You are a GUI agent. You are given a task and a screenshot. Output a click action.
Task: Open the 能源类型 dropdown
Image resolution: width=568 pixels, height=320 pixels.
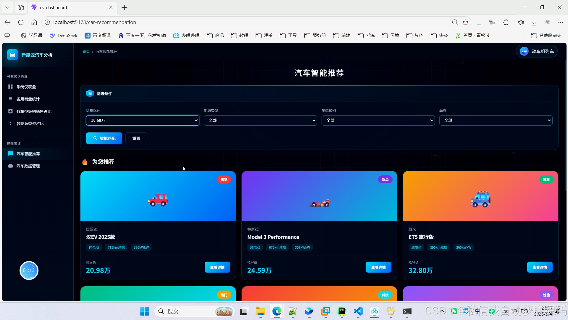click(x=260, y=120)
